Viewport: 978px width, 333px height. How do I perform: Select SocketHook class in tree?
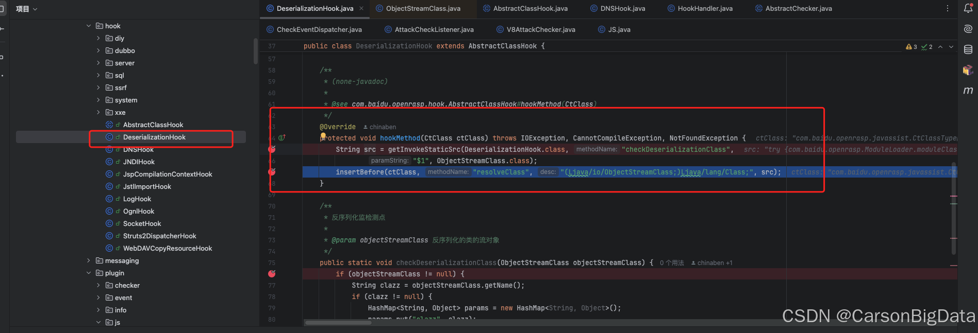click(142, 223)
